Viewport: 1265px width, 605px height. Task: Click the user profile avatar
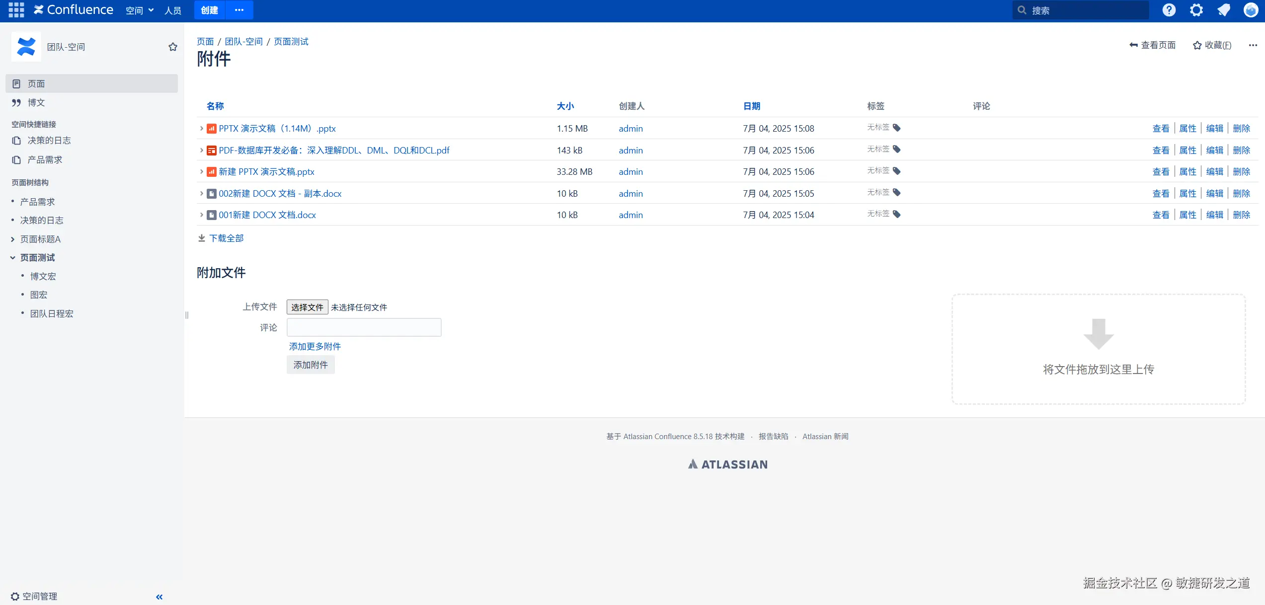tap(1251, 10)
